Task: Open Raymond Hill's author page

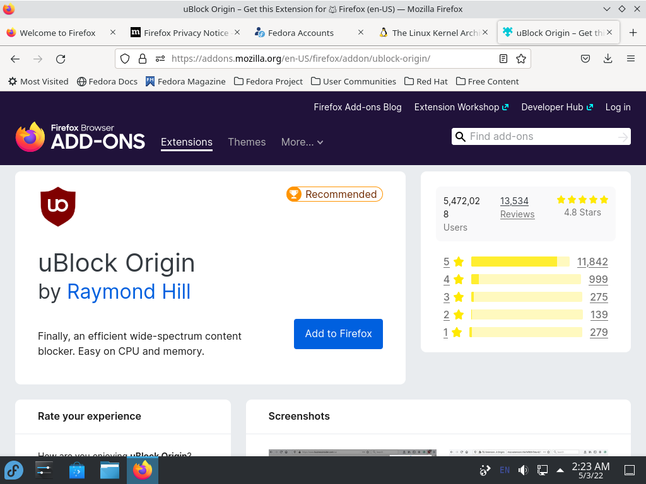Action: [x=129, y=292]
